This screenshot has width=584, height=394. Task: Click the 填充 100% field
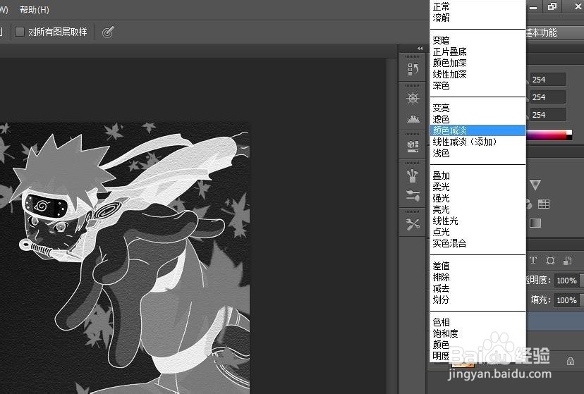point(568,300)
